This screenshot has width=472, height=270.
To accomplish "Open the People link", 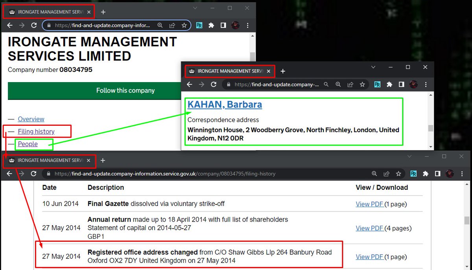I will tap(28, 144).
